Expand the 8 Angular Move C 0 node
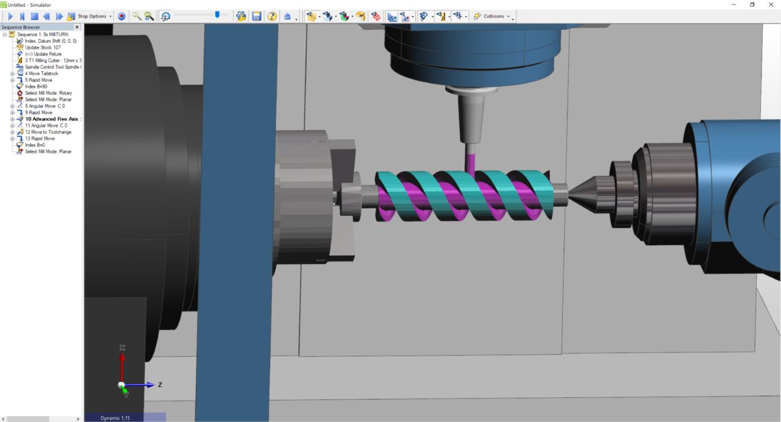The width and height of the screenshot is (781, 422). tap(12, 107)
